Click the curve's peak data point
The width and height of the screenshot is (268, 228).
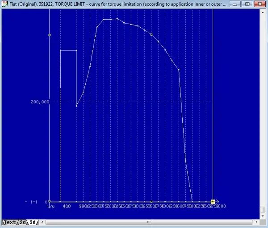(x=117, y=19)
